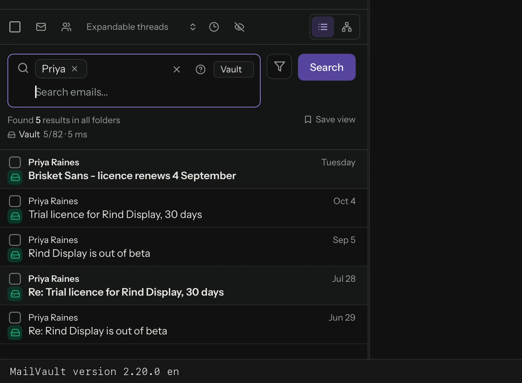Check the Sep 5 Rind Display email checkbox
This screenshot has width=522, height=383.
[x=15, y=240]
